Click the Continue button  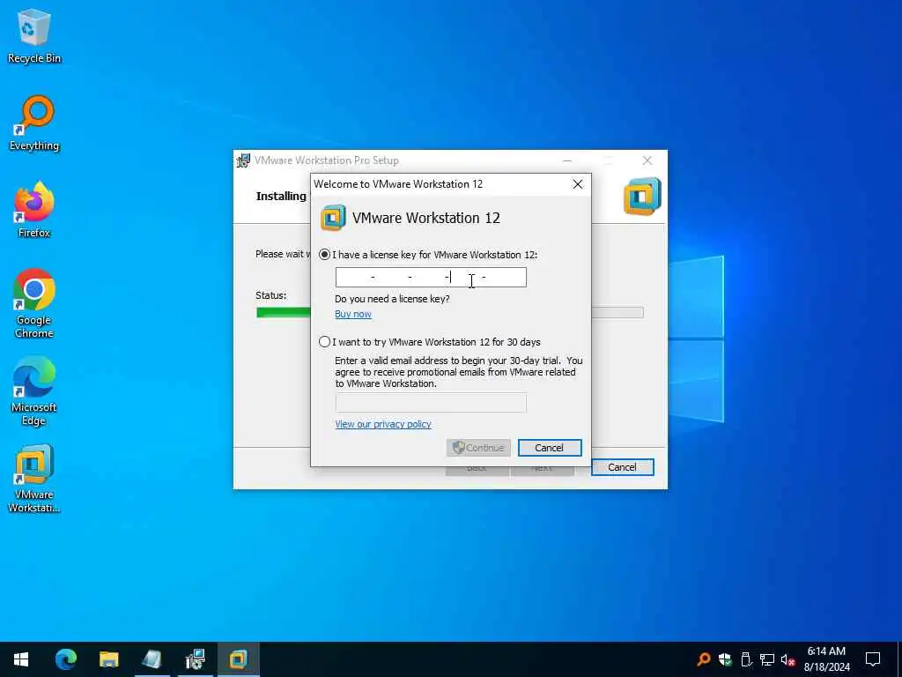click(478, 448)
